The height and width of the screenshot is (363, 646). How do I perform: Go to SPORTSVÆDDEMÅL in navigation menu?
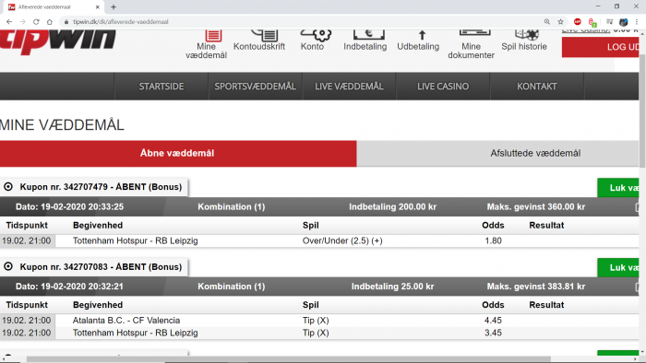pyautogui.click(x=255, y=87)
